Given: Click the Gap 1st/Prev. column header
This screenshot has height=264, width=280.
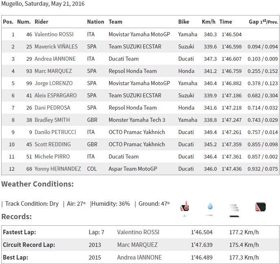Looking at the screenshot, I should (263, 22).
